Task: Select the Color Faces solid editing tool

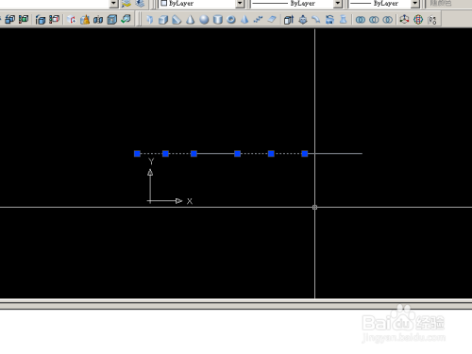Action: (x=24, y=20)
